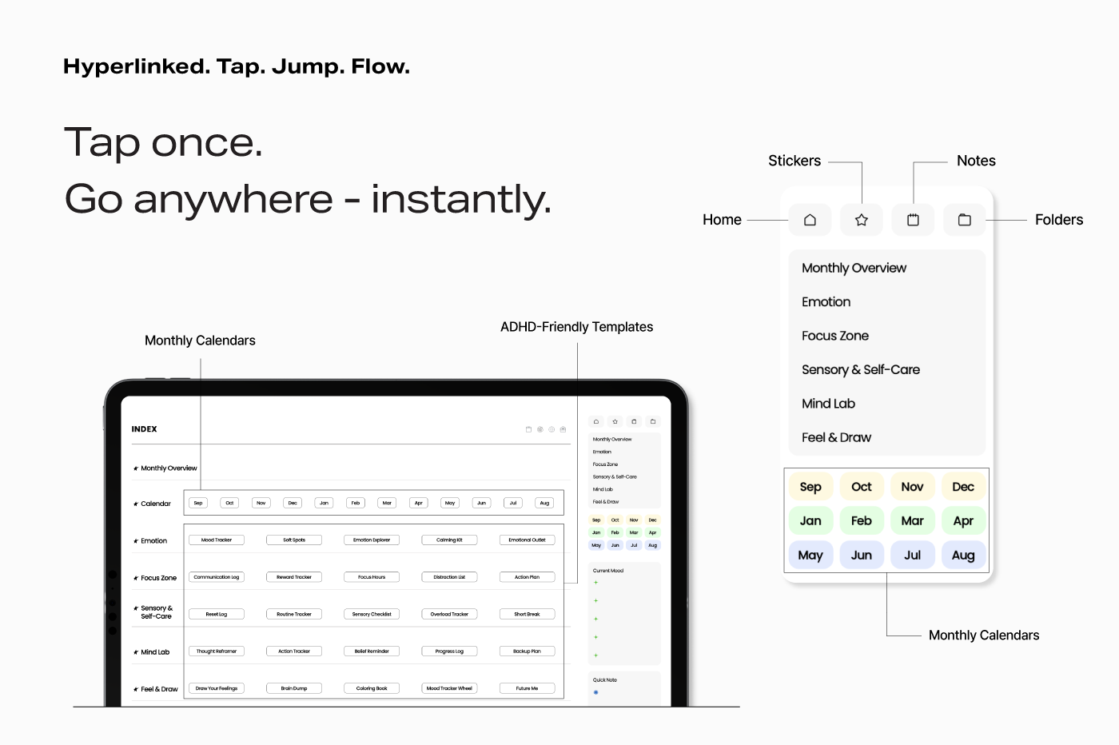
Task: Open Notes using the large notepad icon
Action: tap(913, 220)
